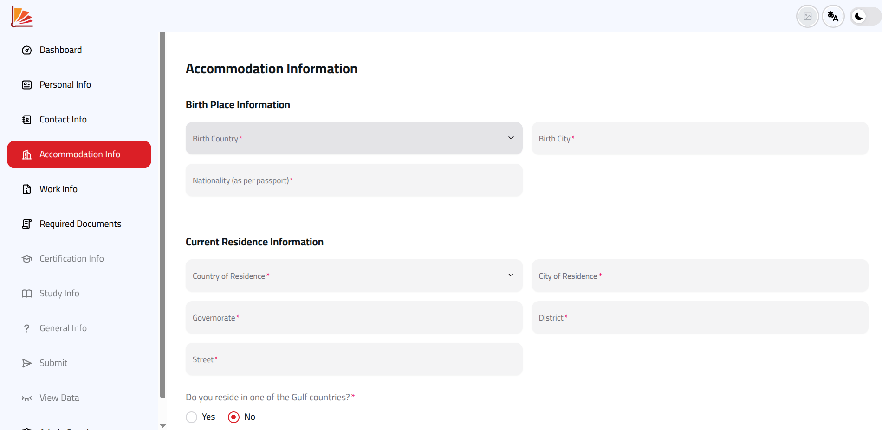Expand the Country of Residence dropdown
The height and width of the screenshot is (430, 882).
tap(354, 276)
